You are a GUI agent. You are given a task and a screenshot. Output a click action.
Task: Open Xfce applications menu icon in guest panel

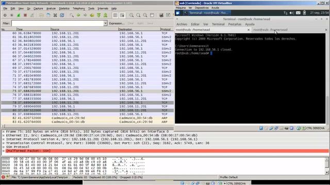(178, 13)
